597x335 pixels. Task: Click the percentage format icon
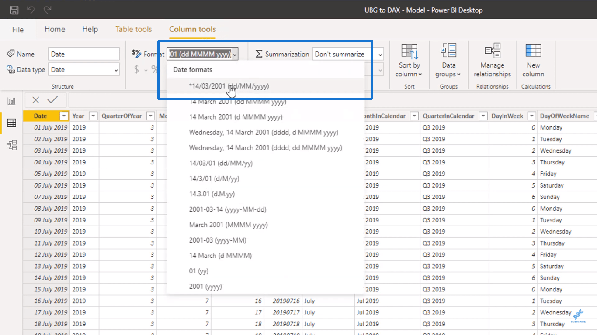pyautogui.click(x=155, y=69)
